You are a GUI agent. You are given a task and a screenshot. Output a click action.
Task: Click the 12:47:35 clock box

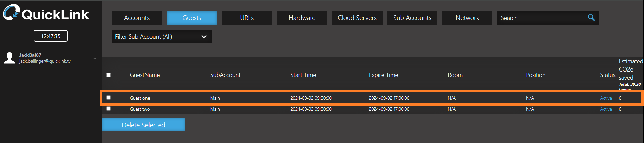(x=51, y=36)
